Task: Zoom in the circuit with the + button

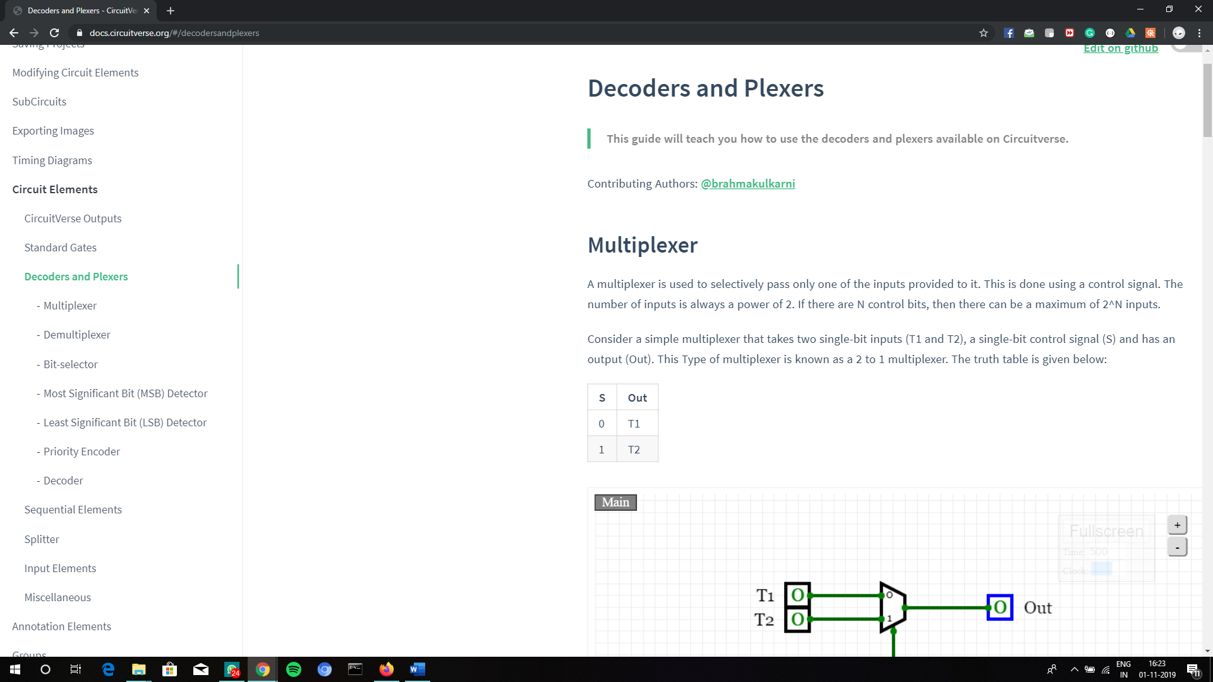Action: click(x=1176, y=524)
